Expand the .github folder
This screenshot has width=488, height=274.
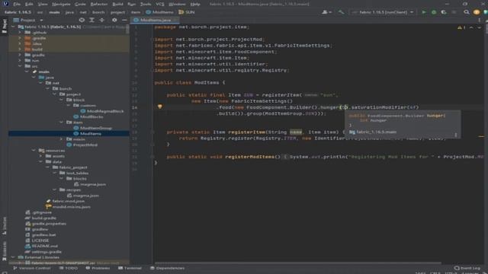[x=20, y=32]
